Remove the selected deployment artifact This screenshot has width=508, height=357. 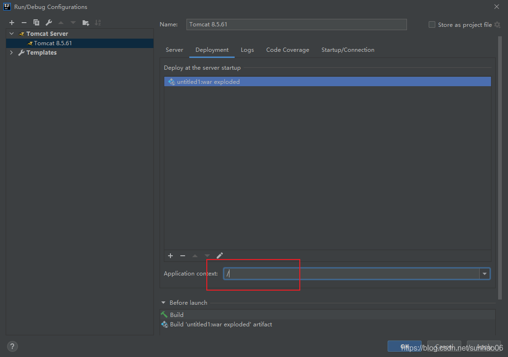click(x=183, y=256)
